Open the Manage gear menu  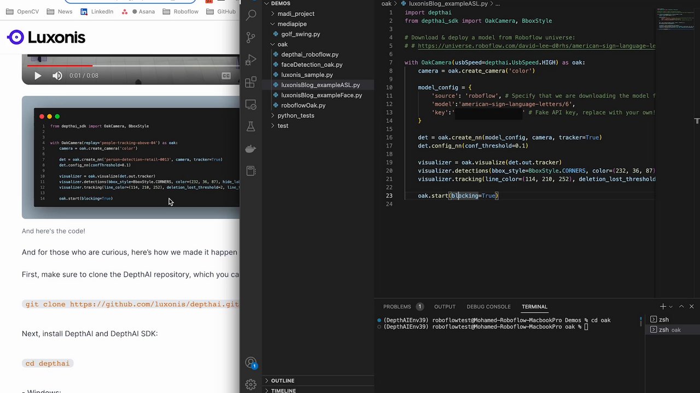click(x=251, y=385)
